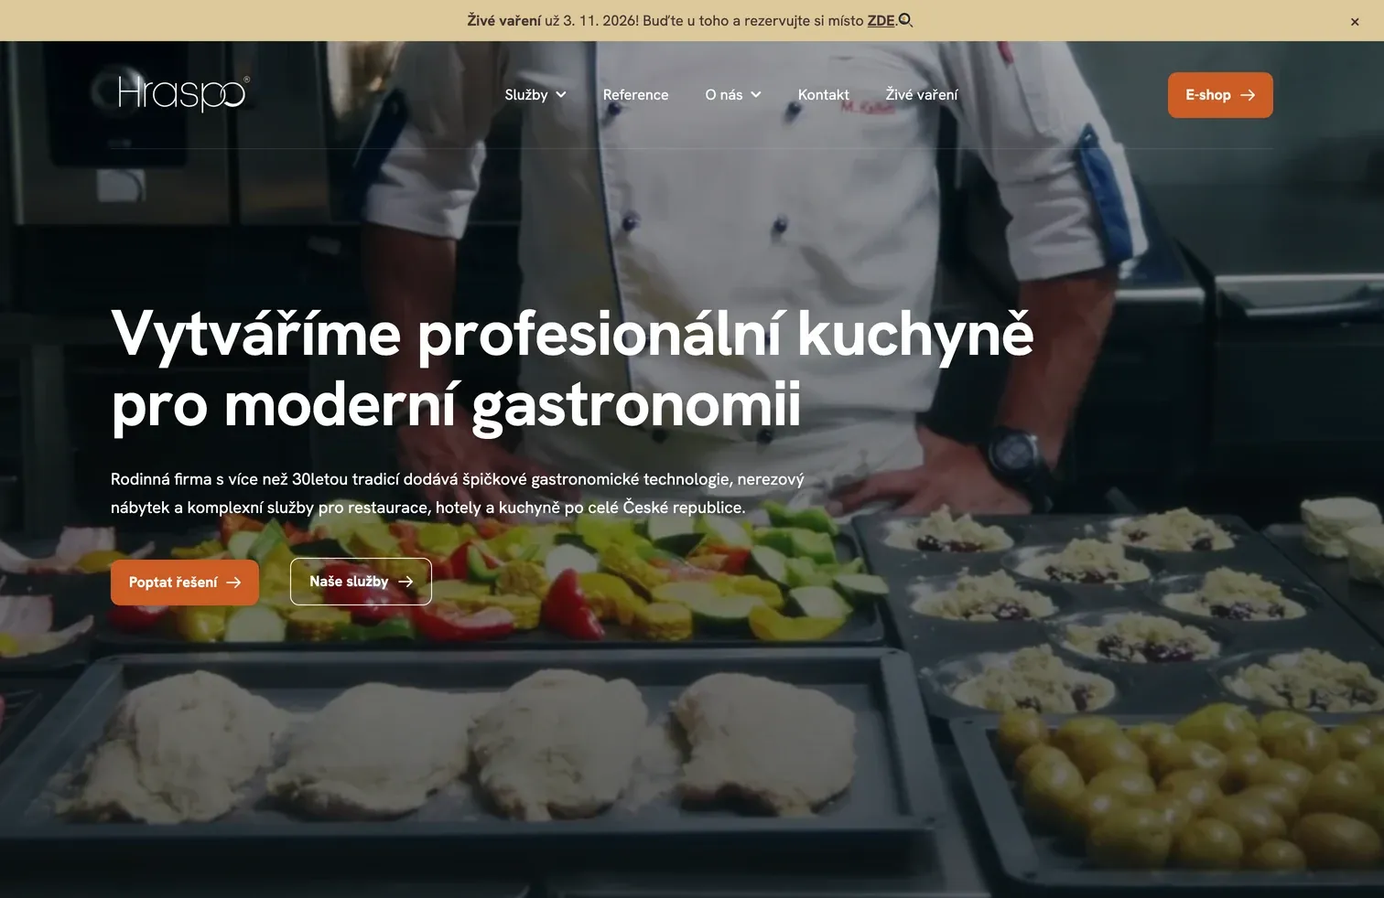1384x898 pixels.
Task: Open the E-shop button
Action: (x=1220, y=95)
